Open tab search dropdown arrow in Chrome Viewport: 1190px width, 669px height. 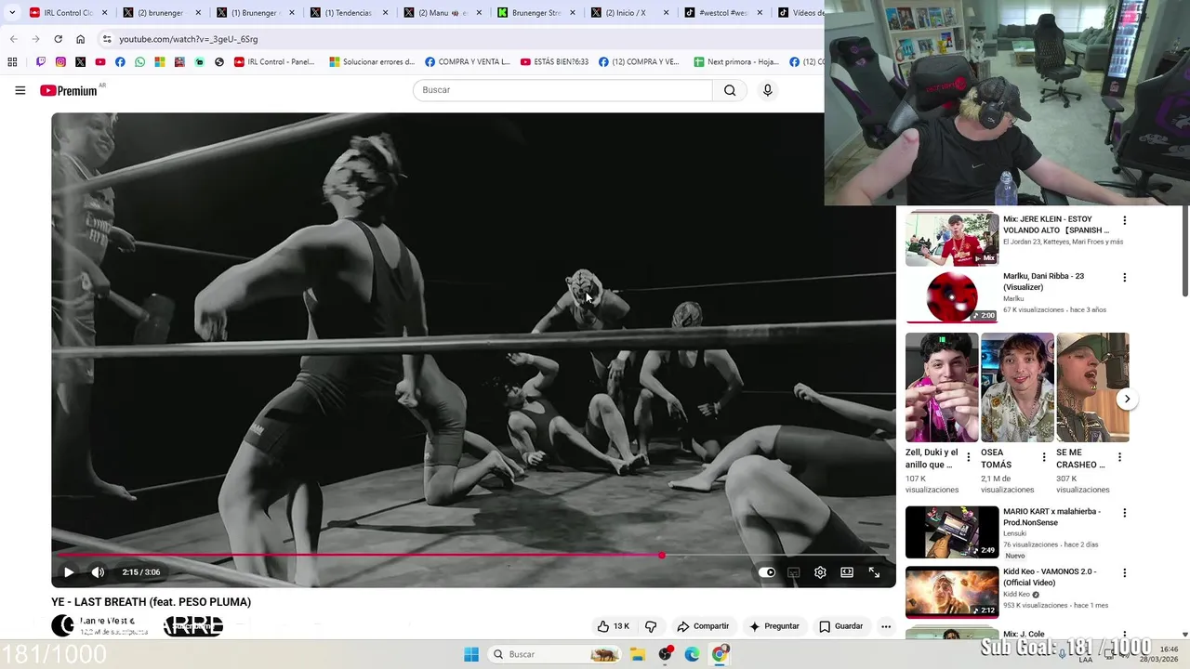(12, 13)
